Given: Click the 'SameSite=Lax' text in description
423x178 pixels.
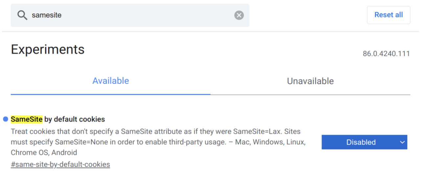Looking at the screenshot, I should 256,132.
